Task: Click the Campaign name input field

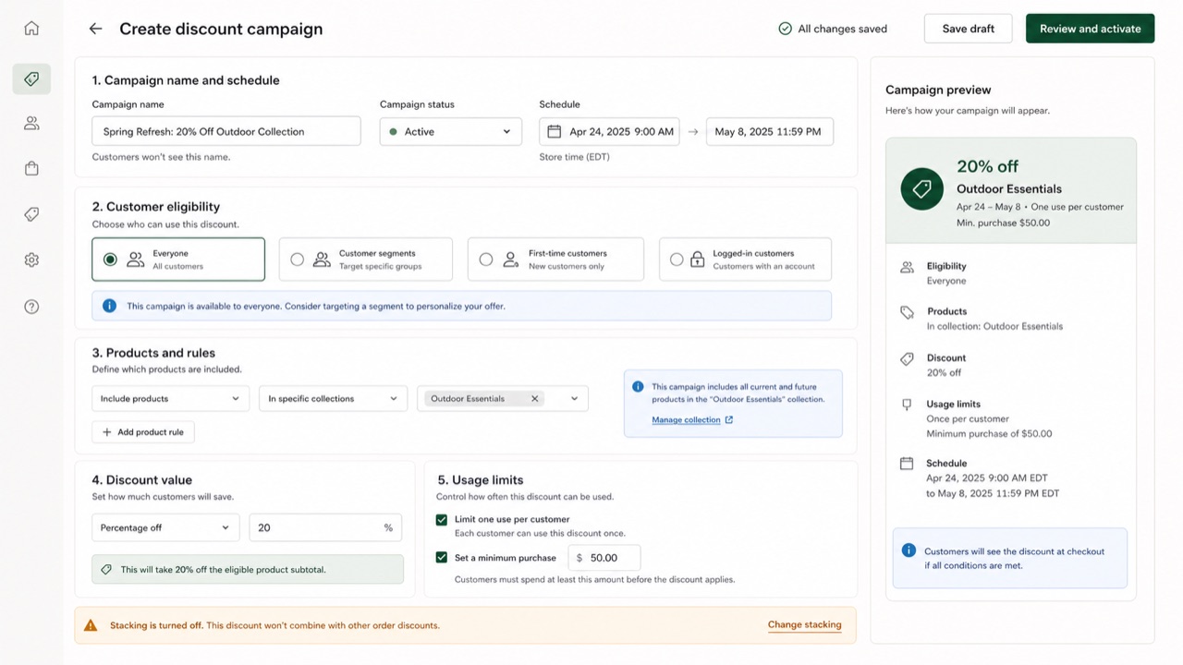Action: coord(226,131)
